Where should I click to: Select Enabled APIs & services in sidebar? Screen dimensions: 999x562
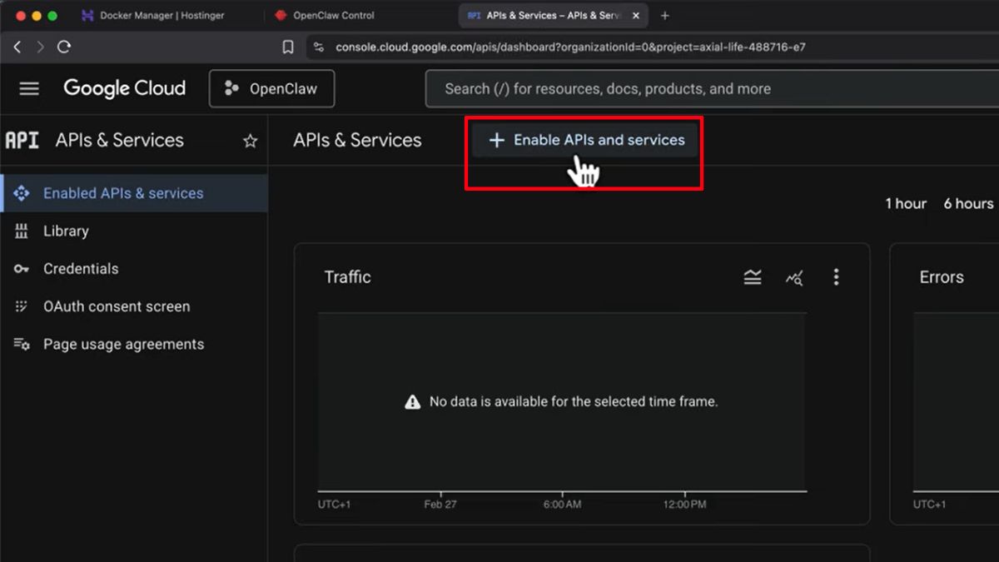[x=123, y=192]
